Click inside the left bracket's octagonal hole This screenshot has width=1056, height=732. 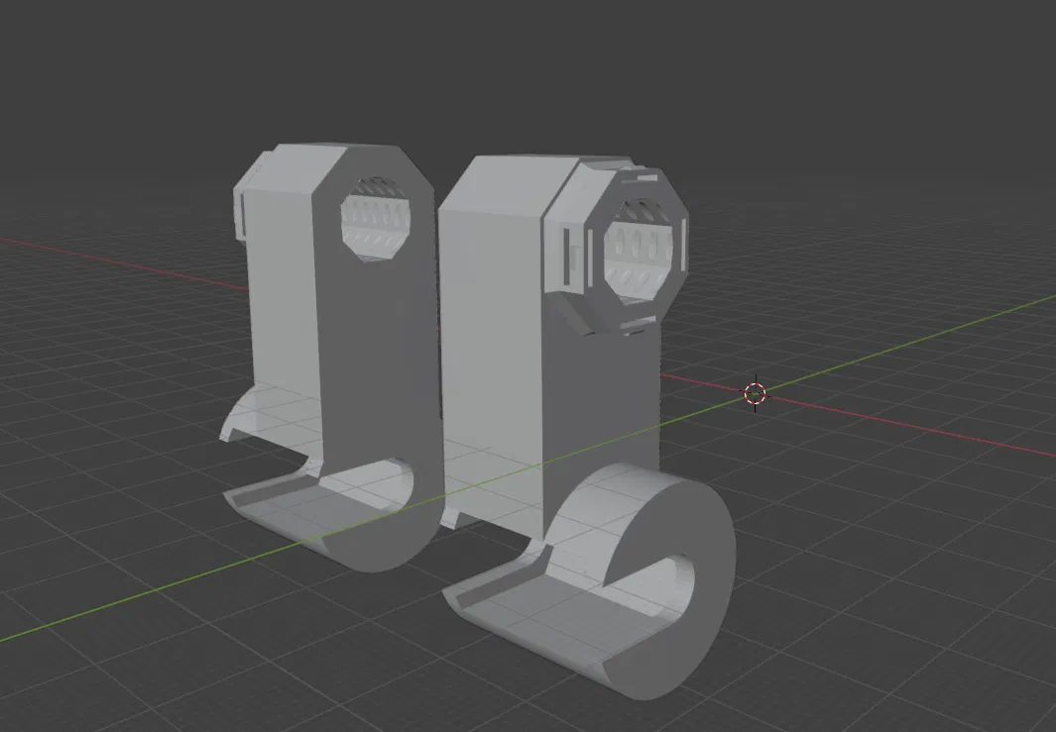tap(376, 220)
